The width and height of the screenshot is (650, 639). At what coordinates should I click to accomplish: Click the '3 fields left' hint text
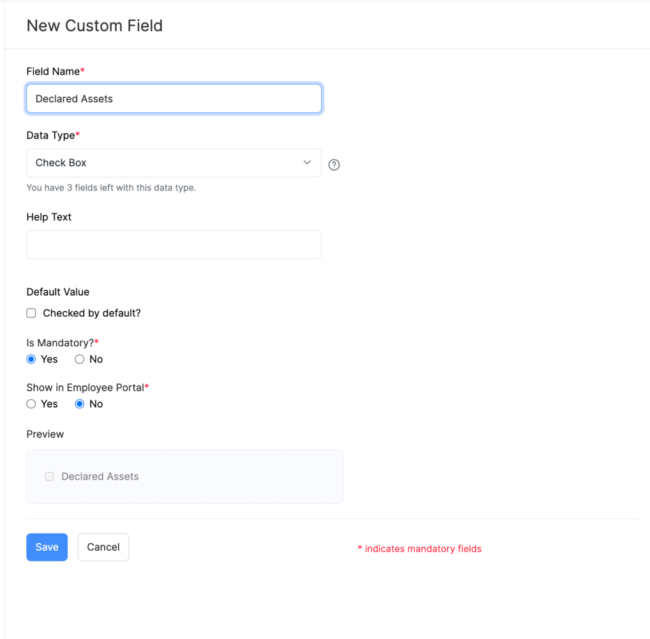pyautogui.click(x=111, y=188)
